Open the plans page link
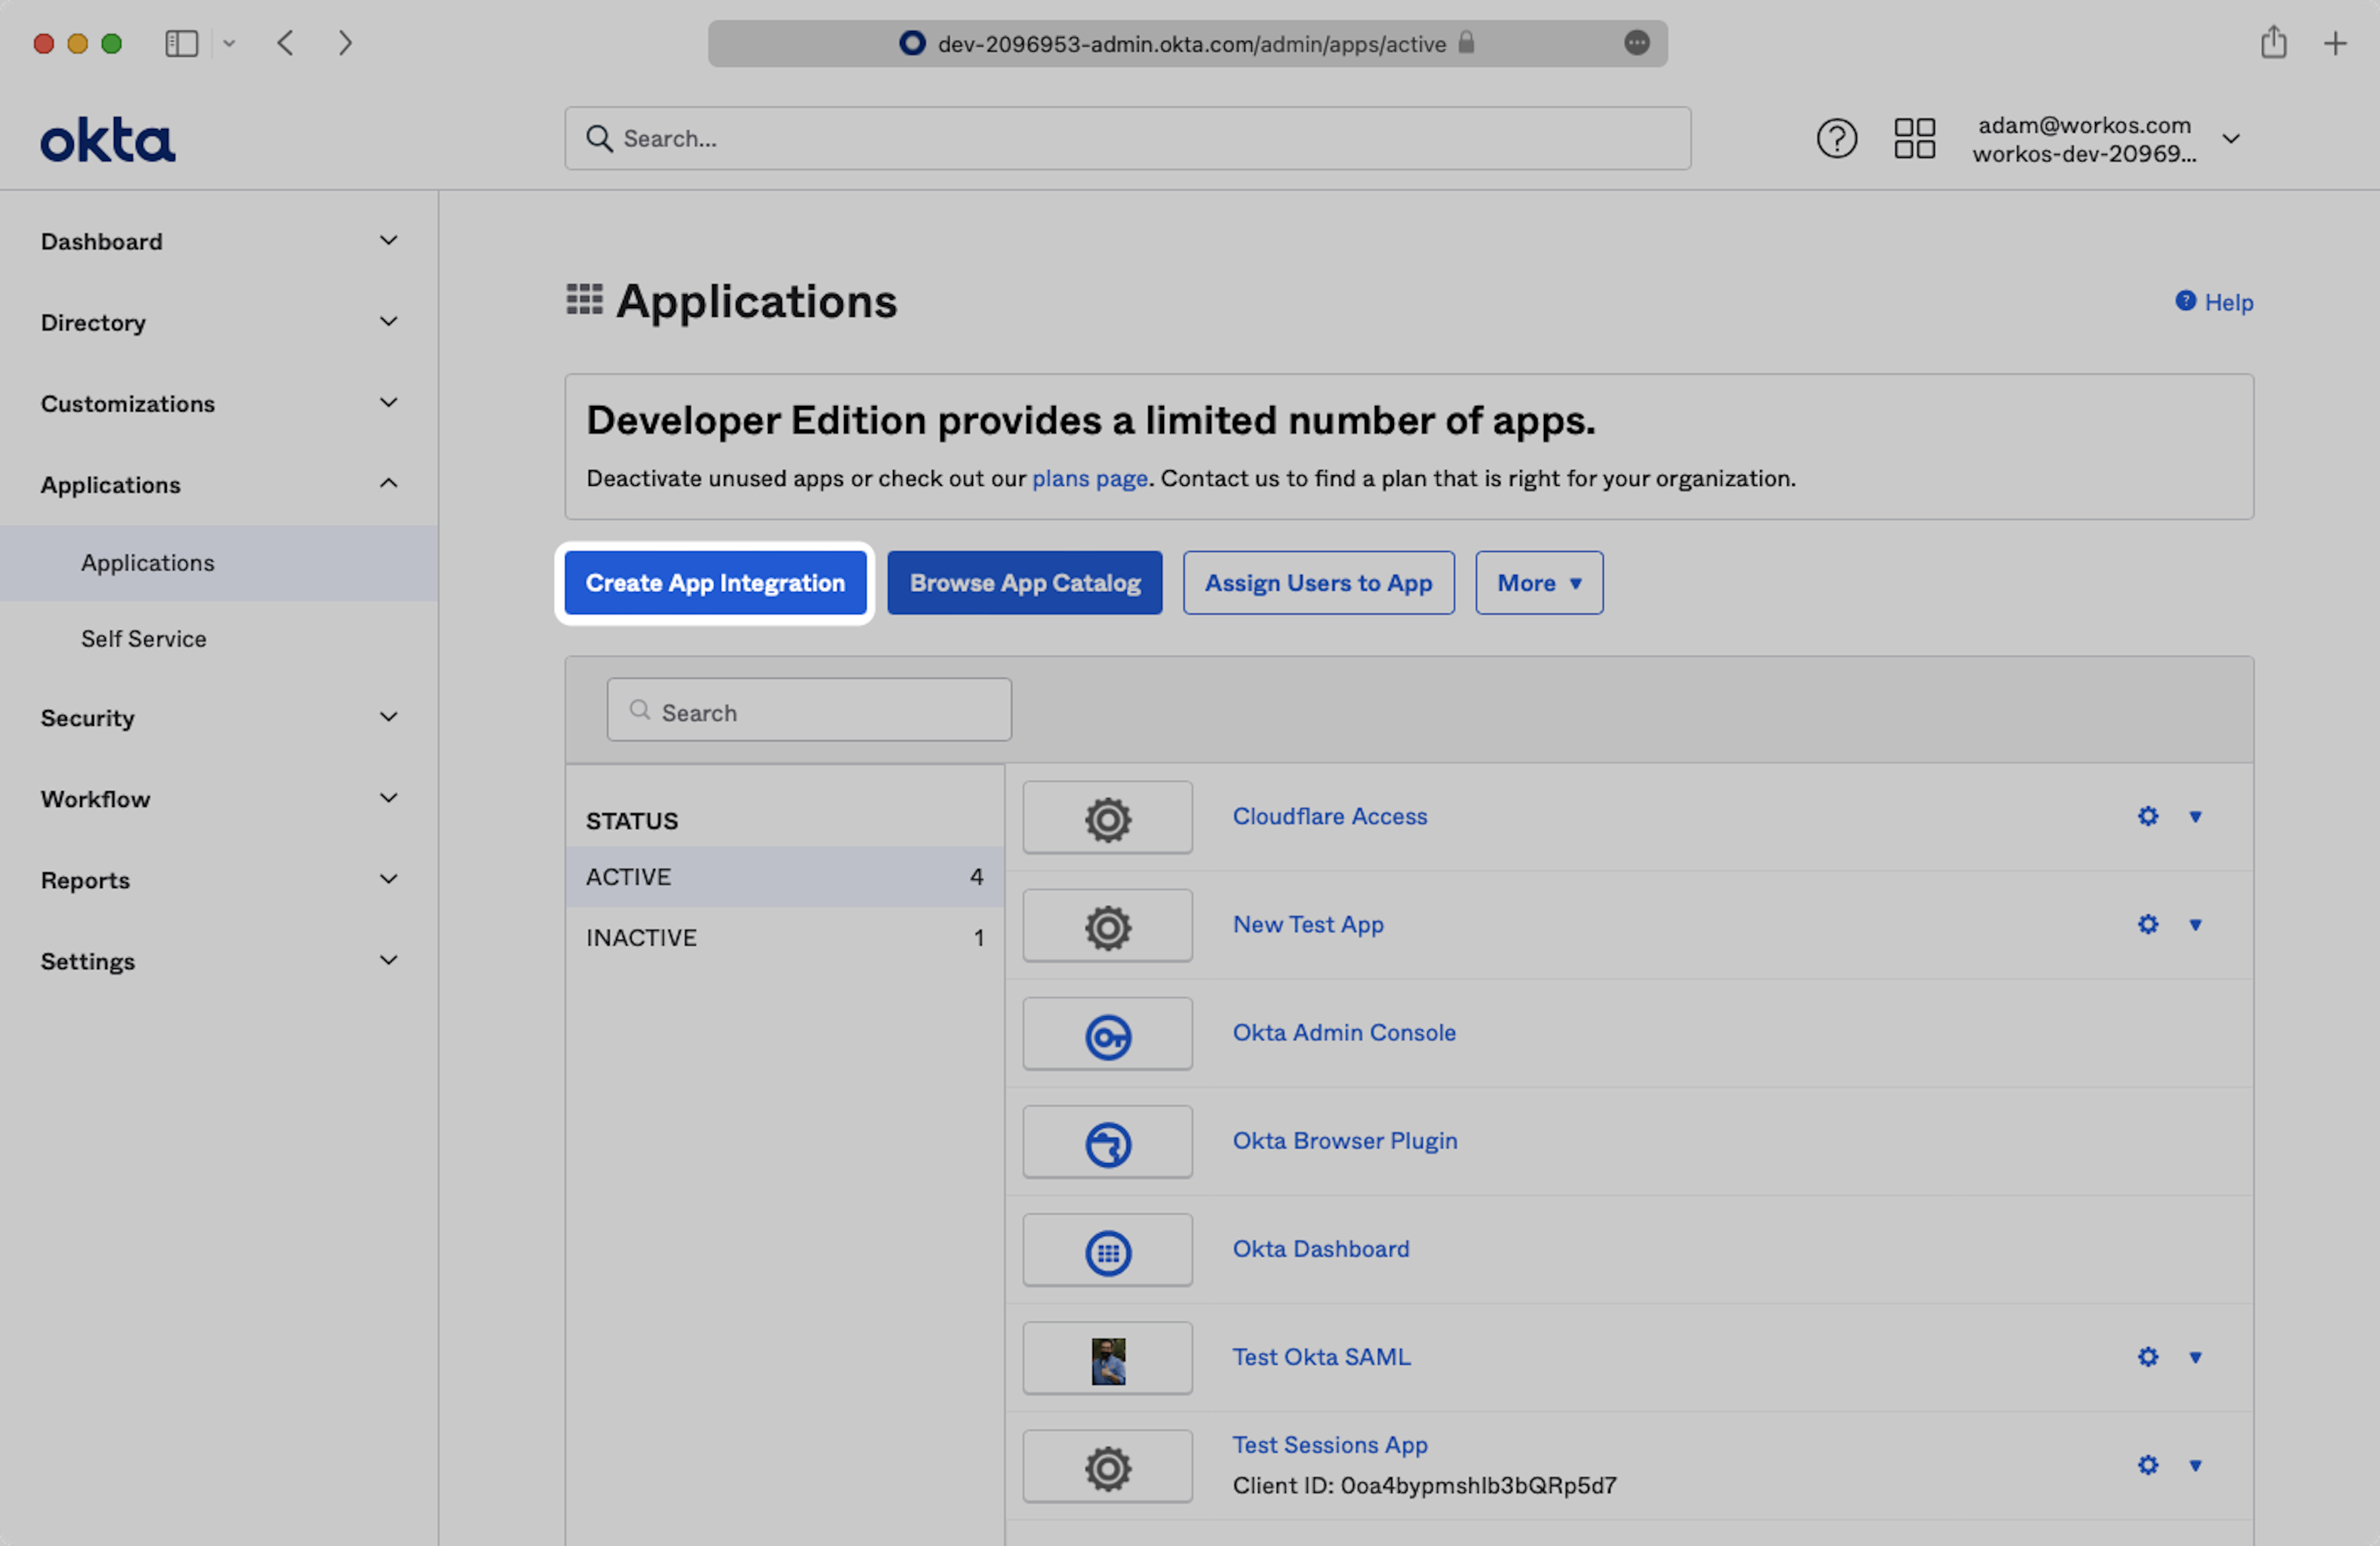 1089,478
